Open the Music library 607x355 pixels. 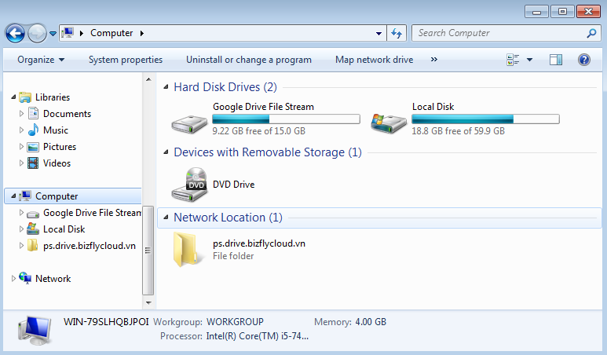click(x=56, y=130)
